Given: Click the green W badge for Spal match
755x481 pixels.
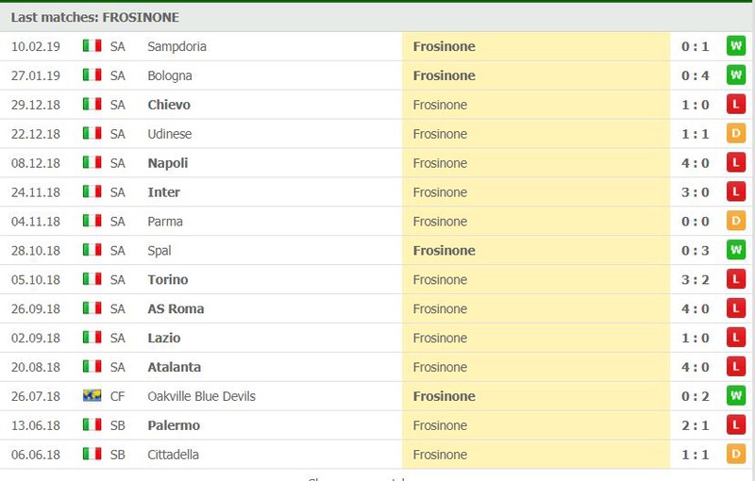Looking at the screenshot, I should click(736, 250).
